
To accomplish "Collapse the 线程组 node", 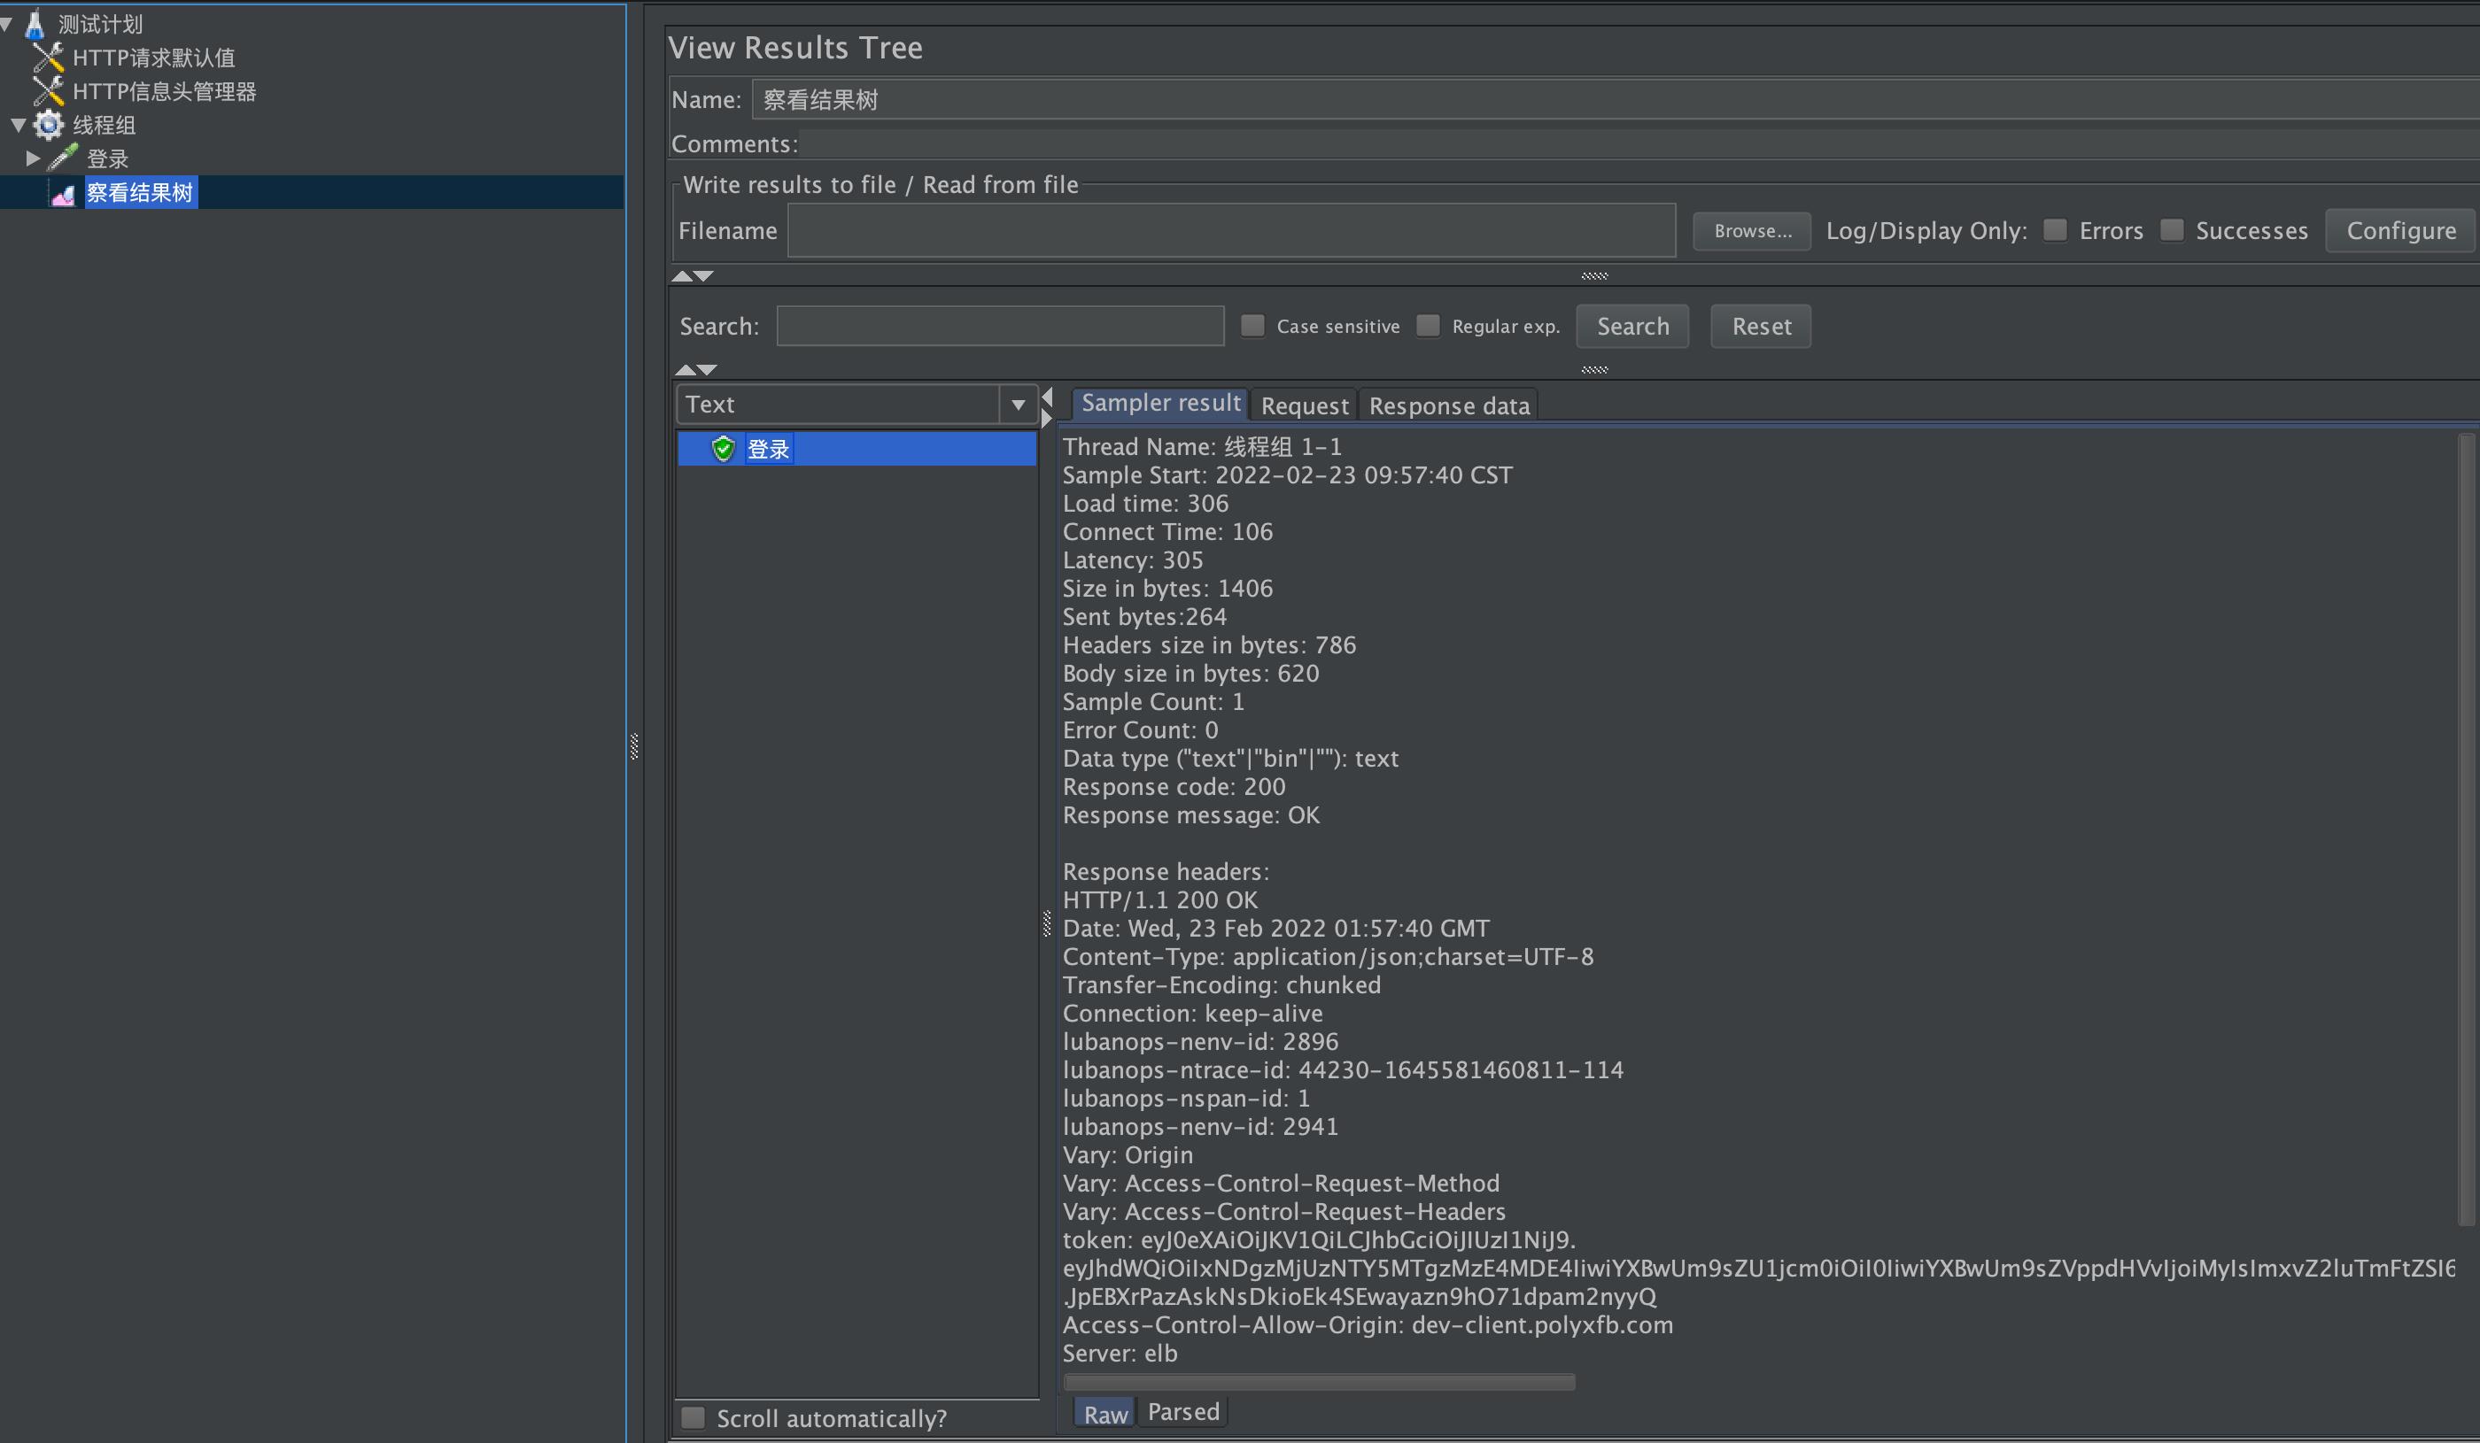I will pos(19,125).
